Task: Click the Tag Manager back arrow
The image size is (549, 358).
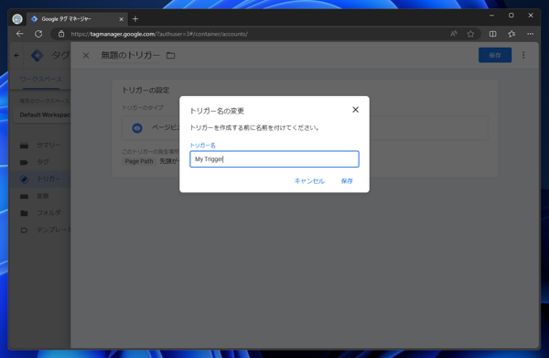Action: (16, 55)
